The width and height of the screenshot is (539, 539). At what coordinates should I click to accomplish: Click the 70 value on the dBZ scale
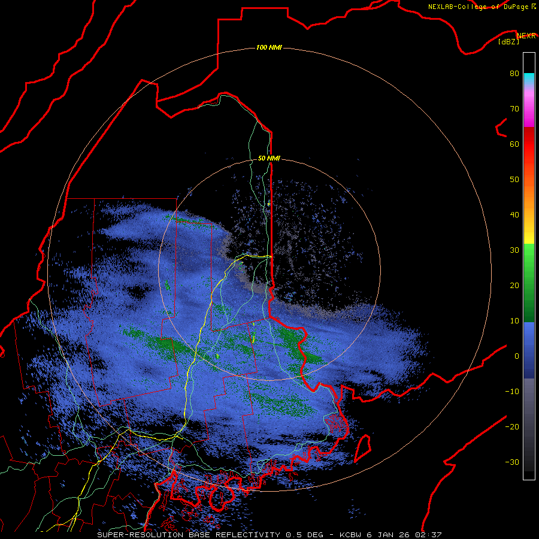tap(514, 108)
